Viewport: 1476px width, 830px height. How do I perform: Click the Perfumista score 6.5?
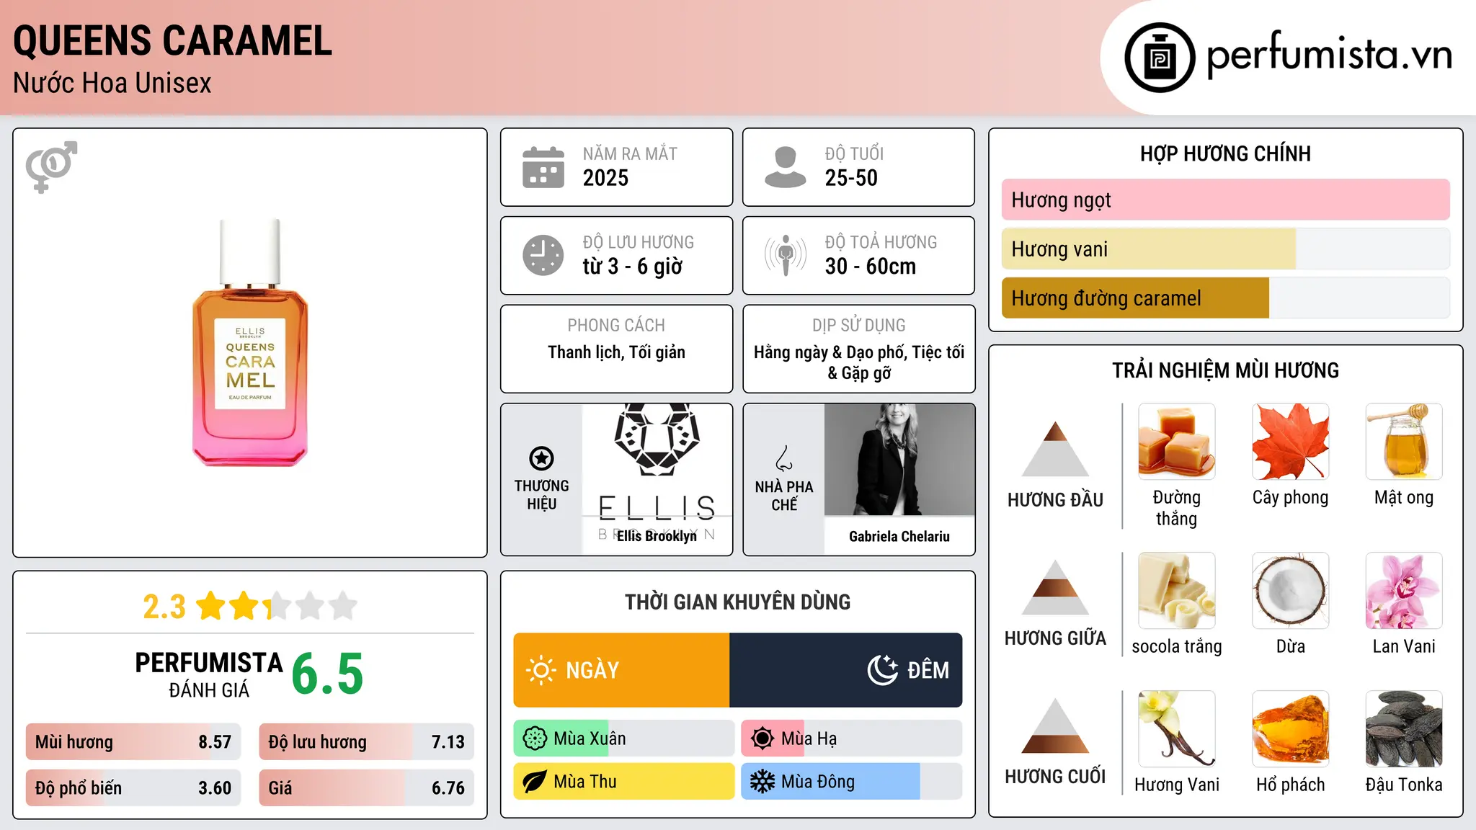(327, 674)
